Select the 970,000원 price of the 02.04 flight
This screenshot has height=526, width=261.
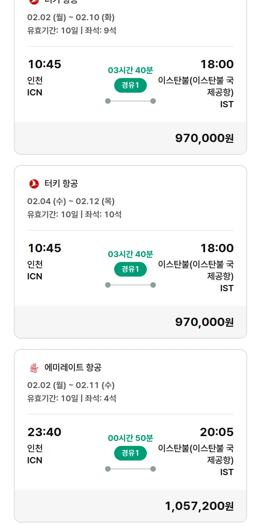click(204, 322)
